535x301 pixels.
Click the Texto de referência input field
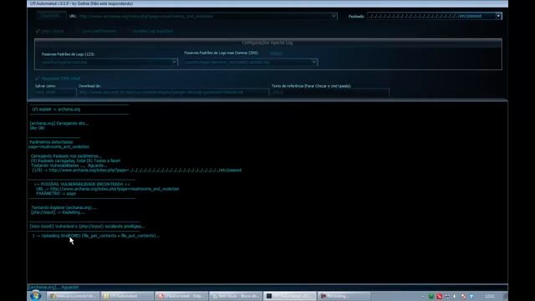(330, 92)
